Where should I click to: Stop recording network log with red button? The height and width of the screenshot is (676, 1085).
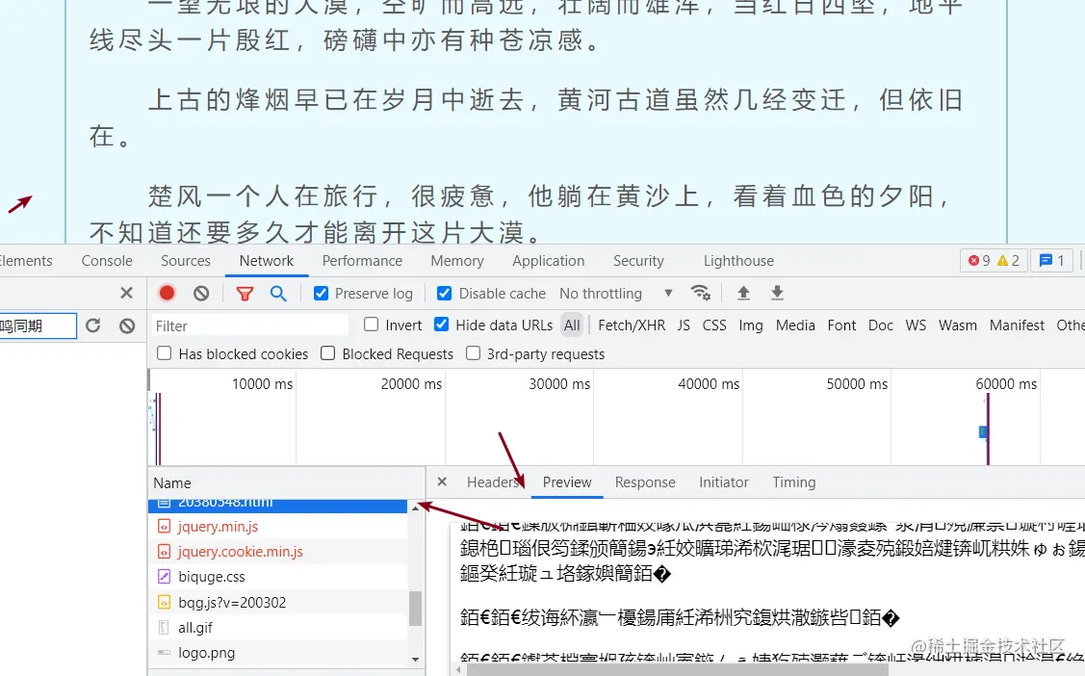click(167, 294)
